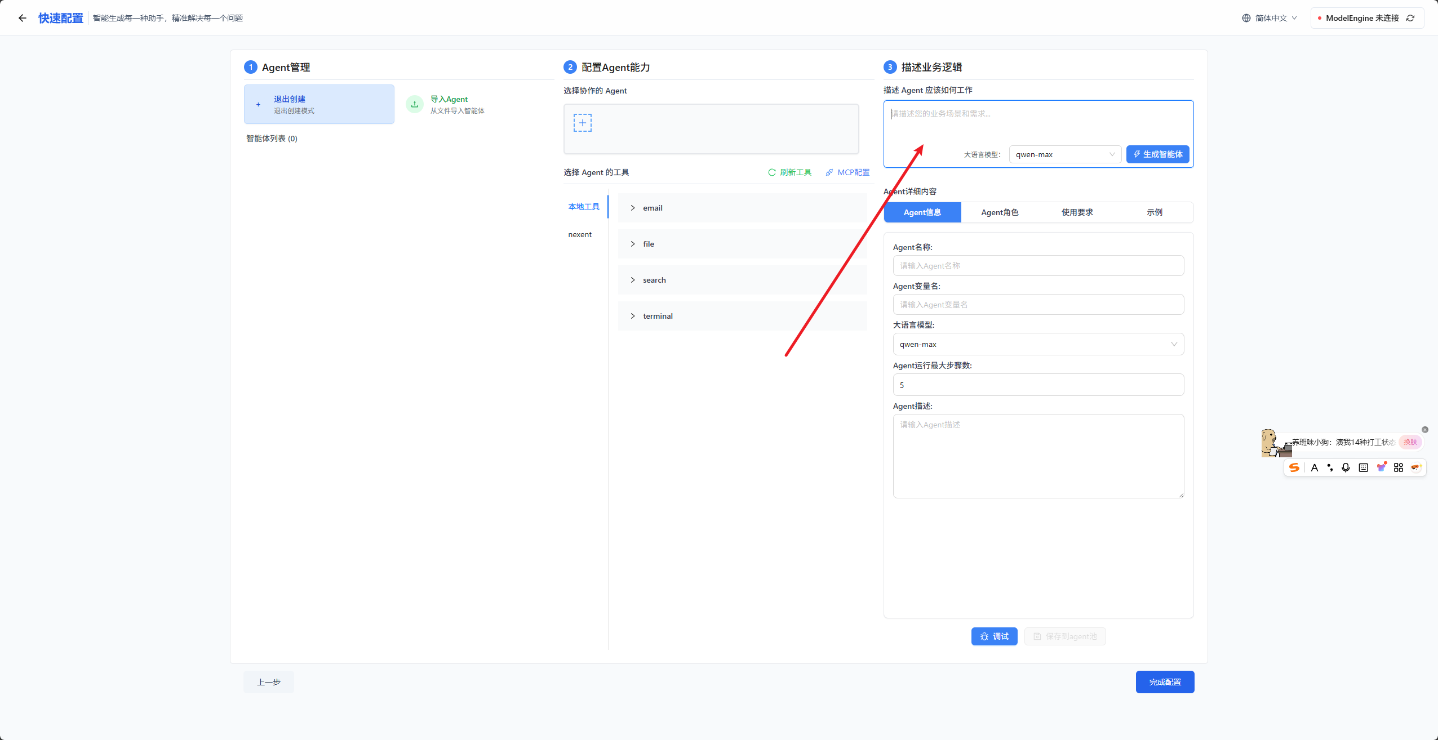The width and height of the screenshot is (1438, 740).
Task: Click the 导入Agent import icon
Action: tap(415, 104)
